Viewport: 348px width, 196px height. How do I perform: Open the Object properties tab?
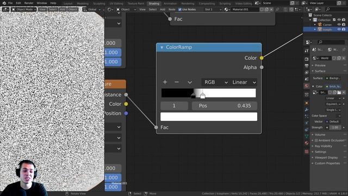pos(307,103)
